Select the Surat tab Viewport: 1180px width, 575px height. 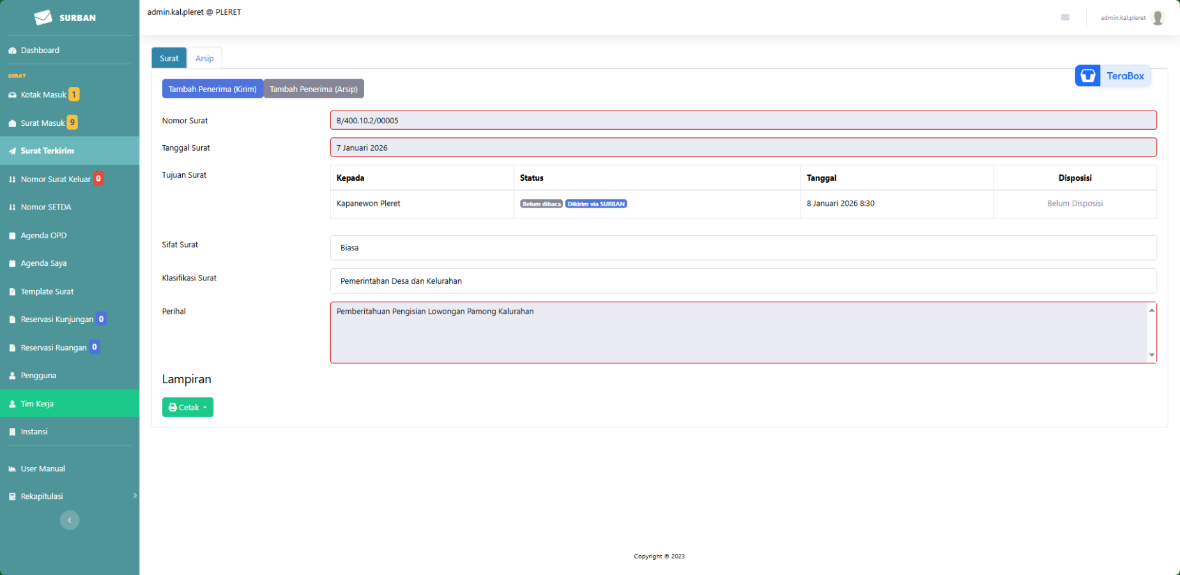click(169, 58)
